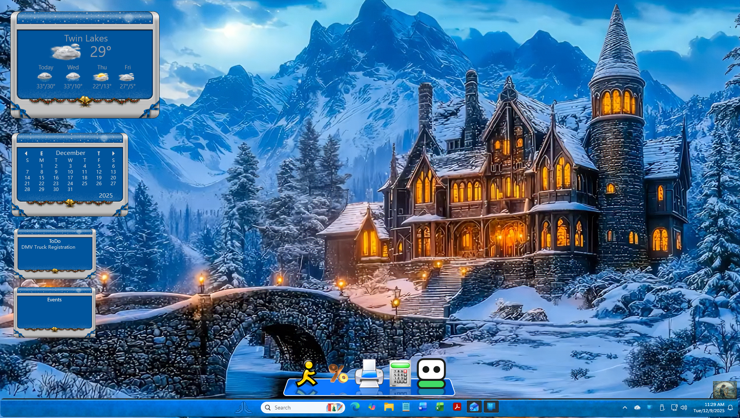This screenshot has height=418, width=740.
Task: Launch Excel from the taskbar
Action: pos(439,407)
